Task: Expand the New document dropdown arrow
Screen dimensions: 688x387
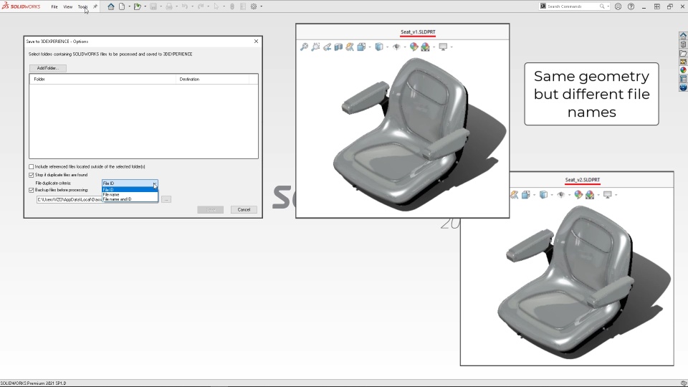Action: 129,6
